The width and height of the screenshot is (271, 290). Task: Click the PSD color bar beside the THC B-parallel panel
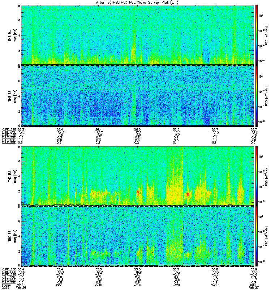(257, 236)
